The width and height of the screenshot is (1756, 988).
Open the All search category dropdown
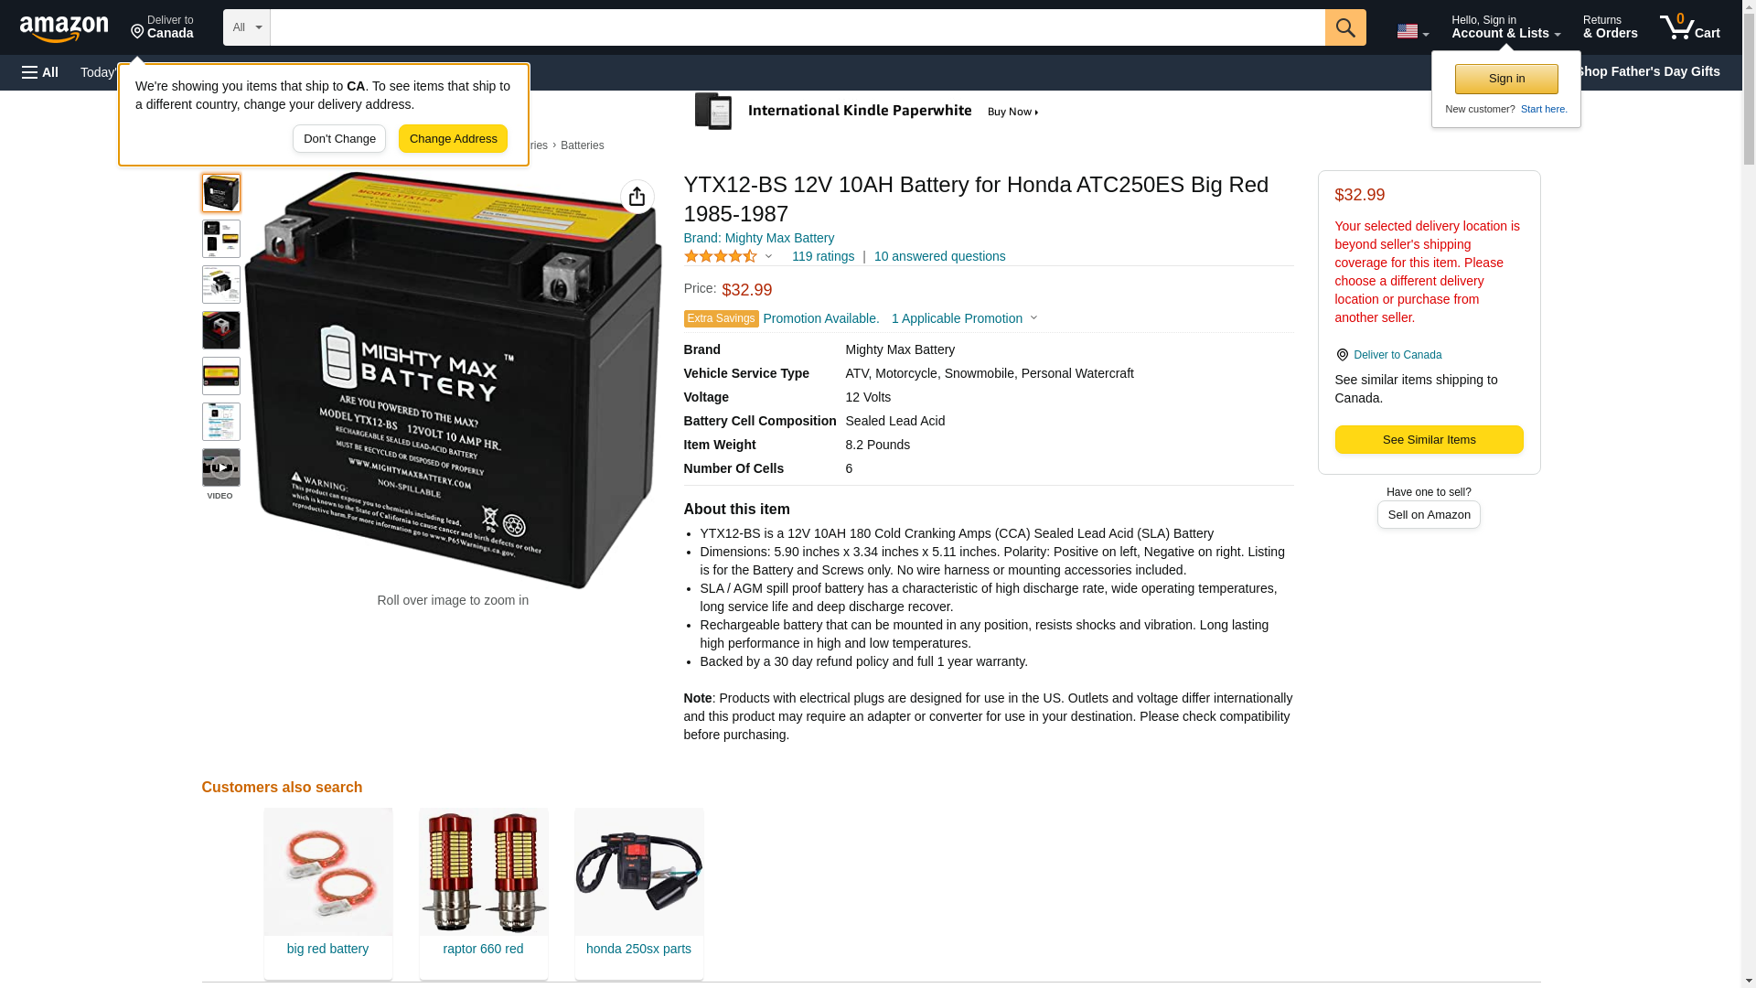[247, 27]
